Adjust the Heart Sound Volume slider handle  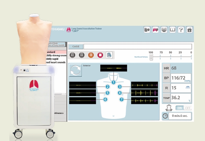click(x=151, y=57)
